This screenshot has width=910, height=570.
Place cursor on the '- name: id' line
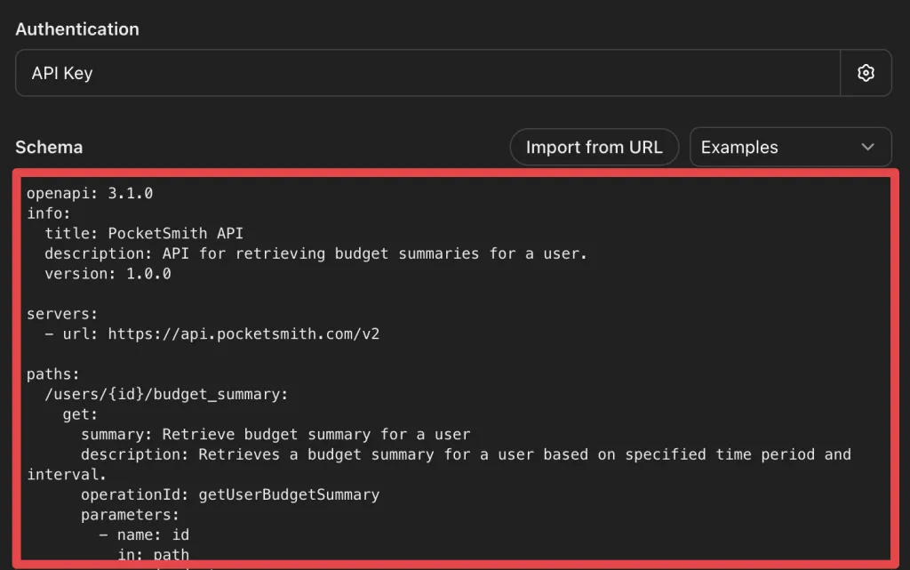pos(142,535)
